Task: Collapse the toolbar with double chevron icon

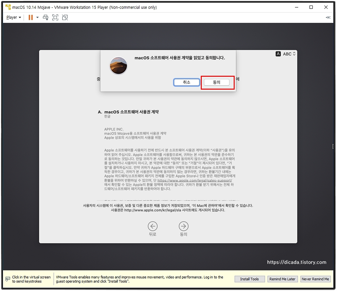Action: pos(328,17)
